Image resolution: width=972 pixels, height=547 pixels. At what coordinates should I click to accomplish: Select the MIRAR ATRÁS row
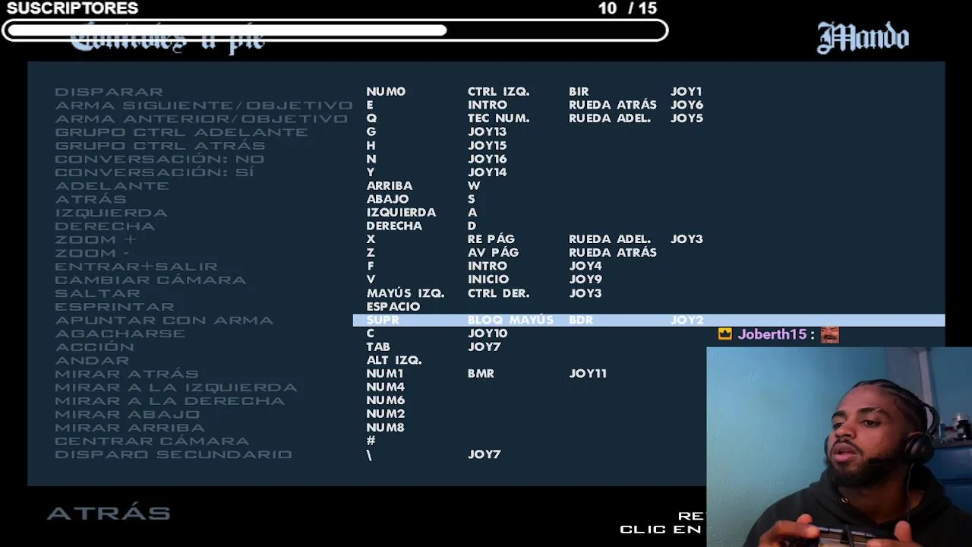[x=127, y=374]
